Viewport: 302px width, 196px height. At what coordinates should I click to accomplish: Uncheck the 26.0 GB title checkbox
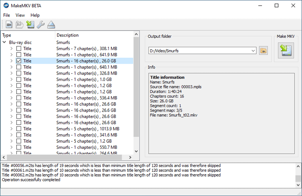coord(18,61)
